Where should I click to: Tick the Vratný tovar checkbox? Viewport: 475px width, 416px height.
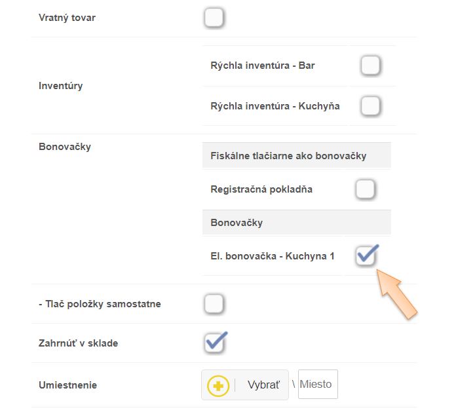pos(214,18)
